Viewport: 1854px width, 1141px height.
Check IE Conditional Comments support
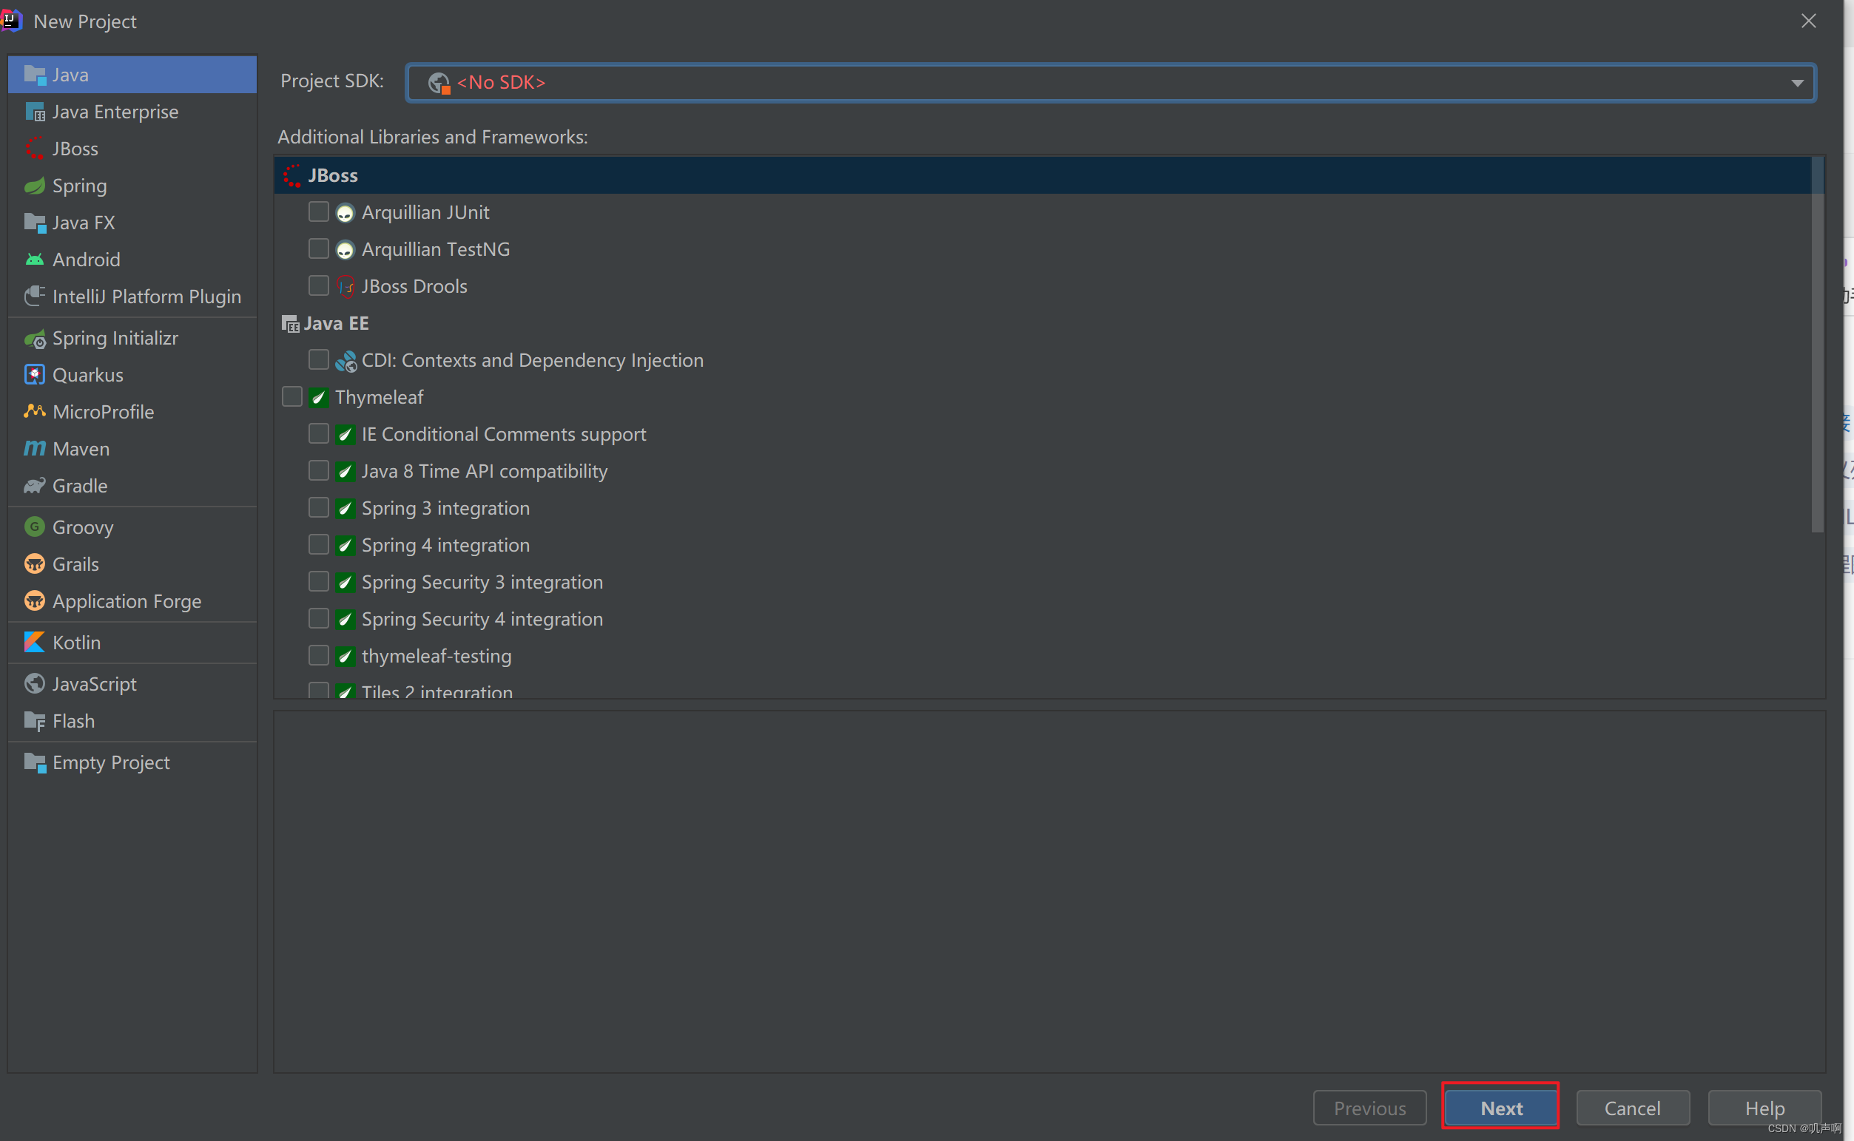(319, 434)
